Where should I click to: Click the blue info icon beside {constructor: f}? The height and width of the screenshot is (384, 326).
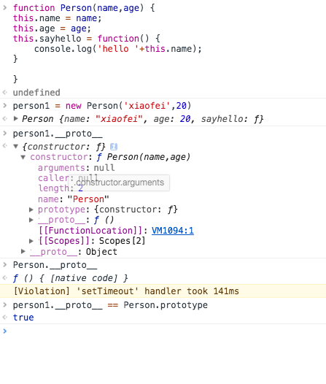click(x=114, y=147)
